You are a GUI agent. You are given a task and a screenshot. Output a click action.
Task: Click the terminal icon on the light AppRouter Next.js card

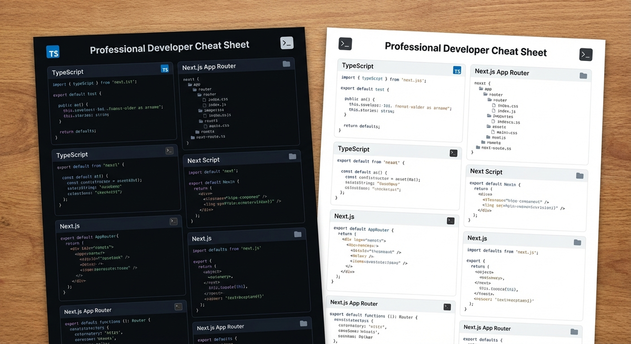pyautogui.click(x=451, y=221)
